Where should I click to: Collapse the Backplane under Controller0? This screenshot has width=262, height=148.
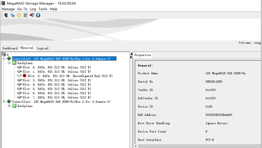(x=9, y=63)
